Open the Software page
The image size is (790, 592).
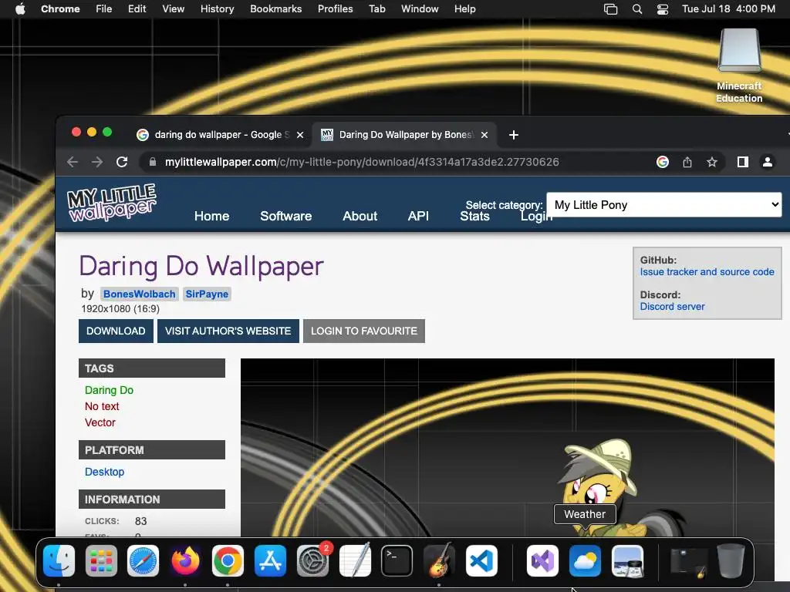pyautogui.click(x=285, y=216)
